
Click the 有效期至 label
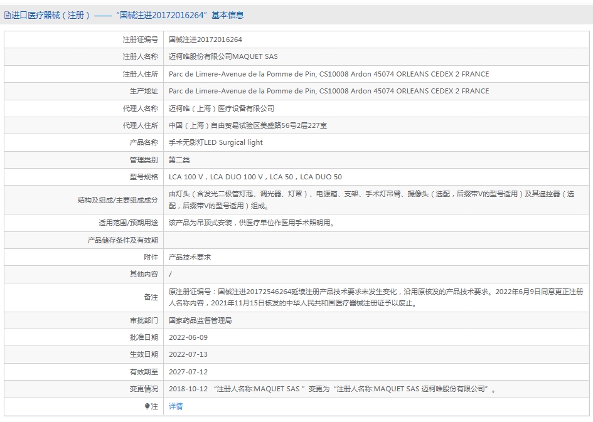tap(144, 372)
